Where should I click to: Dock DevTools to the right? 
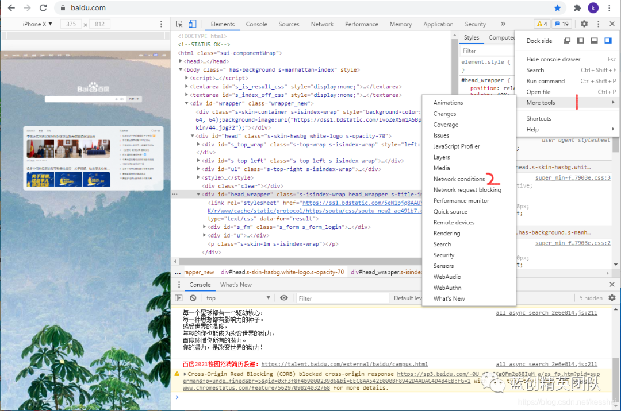(x=608, y=41)
